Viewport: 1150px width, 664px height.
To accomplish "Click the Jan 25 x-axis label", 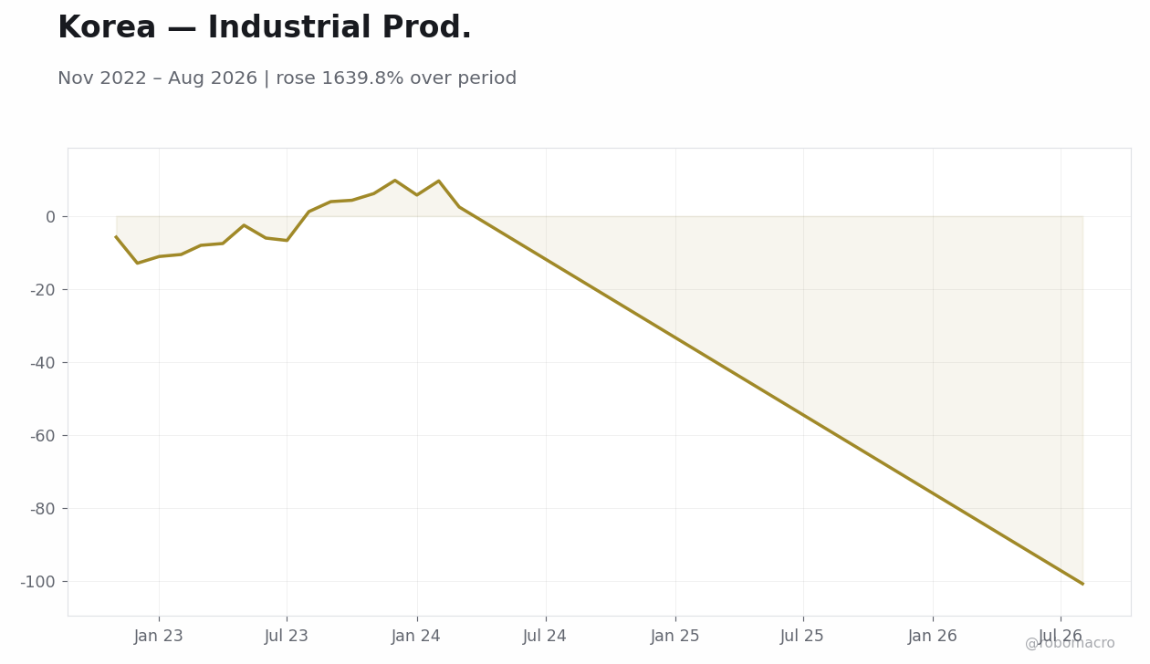I will coord(675,637).
